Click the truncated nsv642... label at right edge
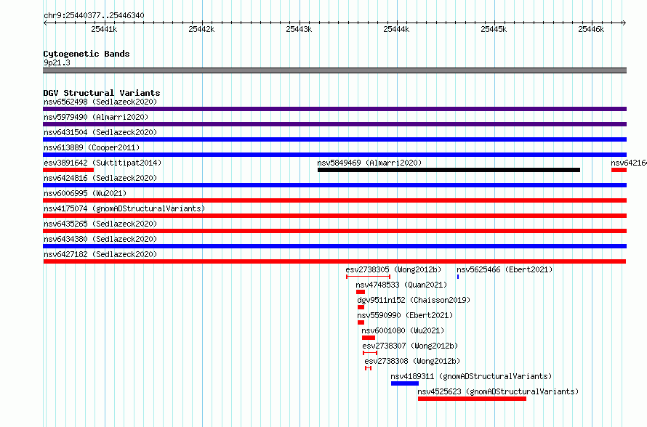 (x=629, y=163)
